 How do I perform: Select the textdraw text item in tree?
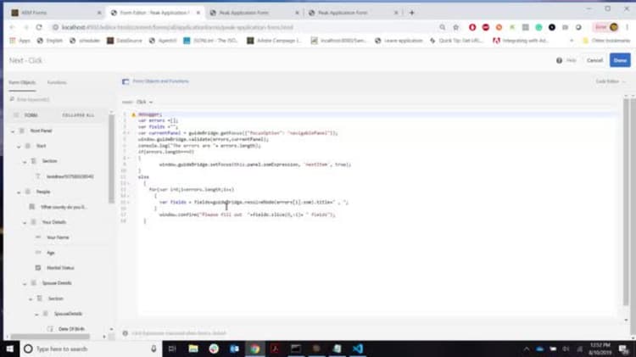tap(70, 176)
